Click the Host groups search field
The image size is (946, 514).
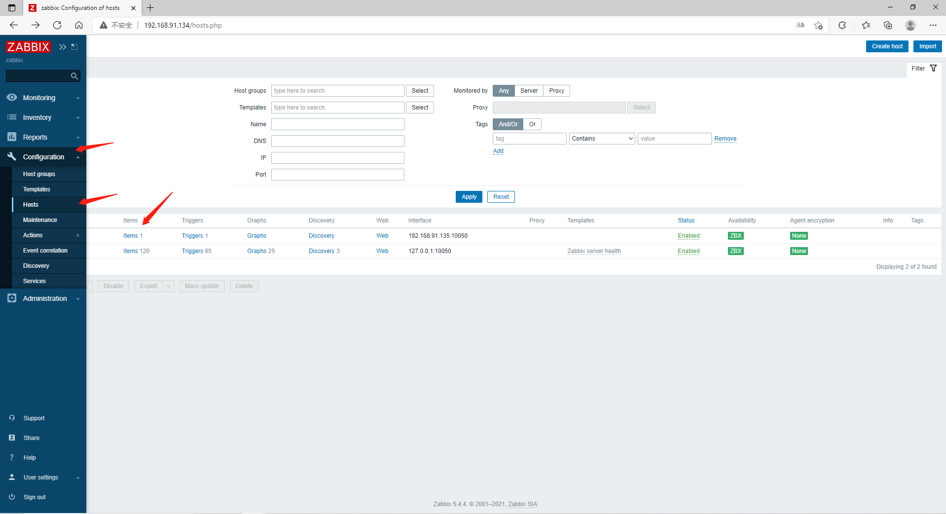[x=338, y=91]
